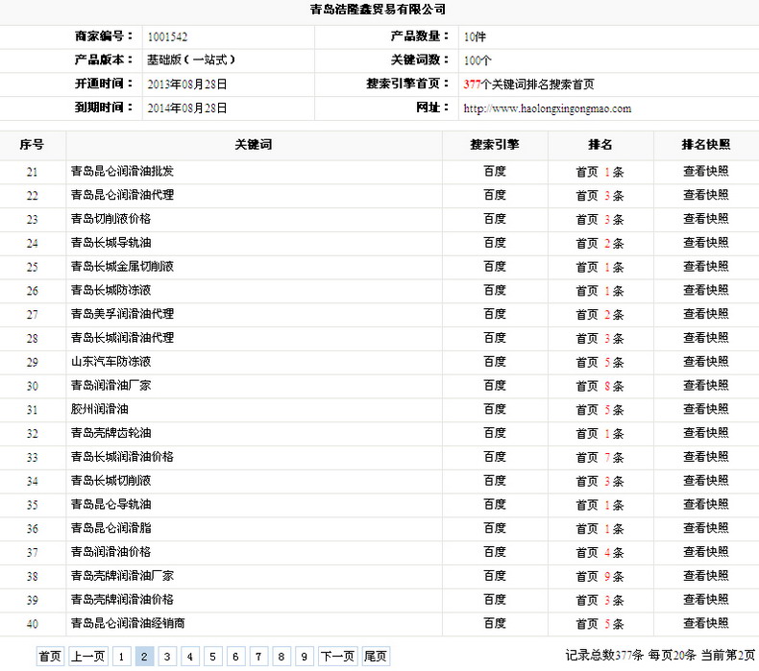Click the company title 青岛浩隆鑫贸易有限公司

coord(378,10)
